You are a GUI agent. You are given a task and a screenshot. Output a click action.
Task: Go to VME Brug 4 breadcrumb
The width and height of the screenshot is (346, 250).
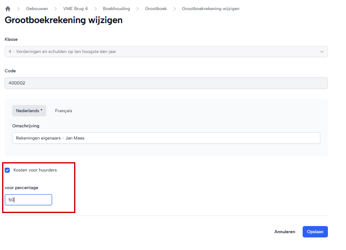click(x=75, y=8)
